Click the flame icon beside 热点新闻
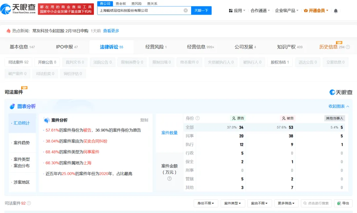The image size is (357, 213). pos(8,31)
